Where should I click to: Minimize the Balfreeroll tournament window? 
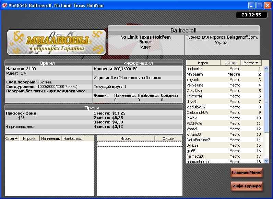point(251,5)
